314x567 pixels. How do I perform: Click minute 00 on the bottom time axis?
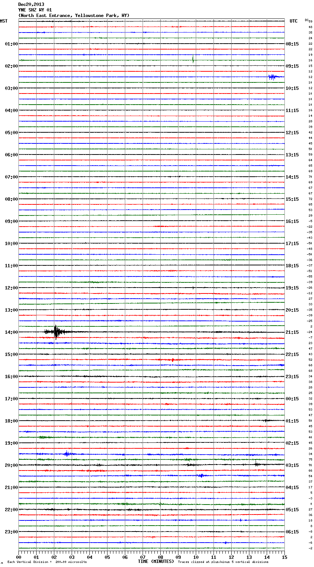[18, 557]
